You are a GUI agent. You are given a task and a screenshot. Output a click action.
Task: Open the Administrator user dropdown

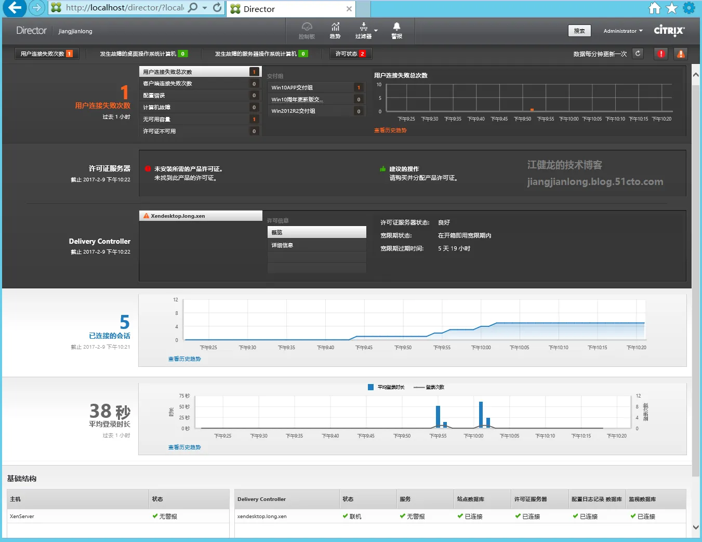[x=623, y=31]
